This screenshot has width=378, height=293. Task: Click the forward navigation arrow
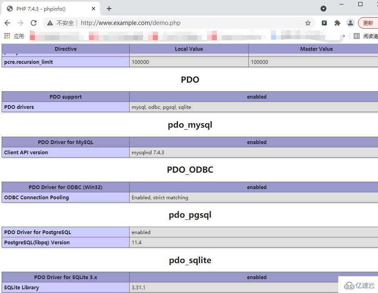click(20, 23)
